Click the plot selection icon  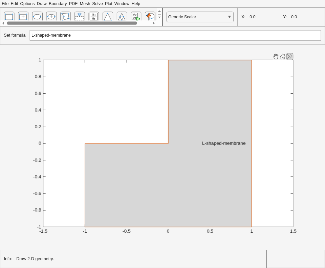pos(150,16)
